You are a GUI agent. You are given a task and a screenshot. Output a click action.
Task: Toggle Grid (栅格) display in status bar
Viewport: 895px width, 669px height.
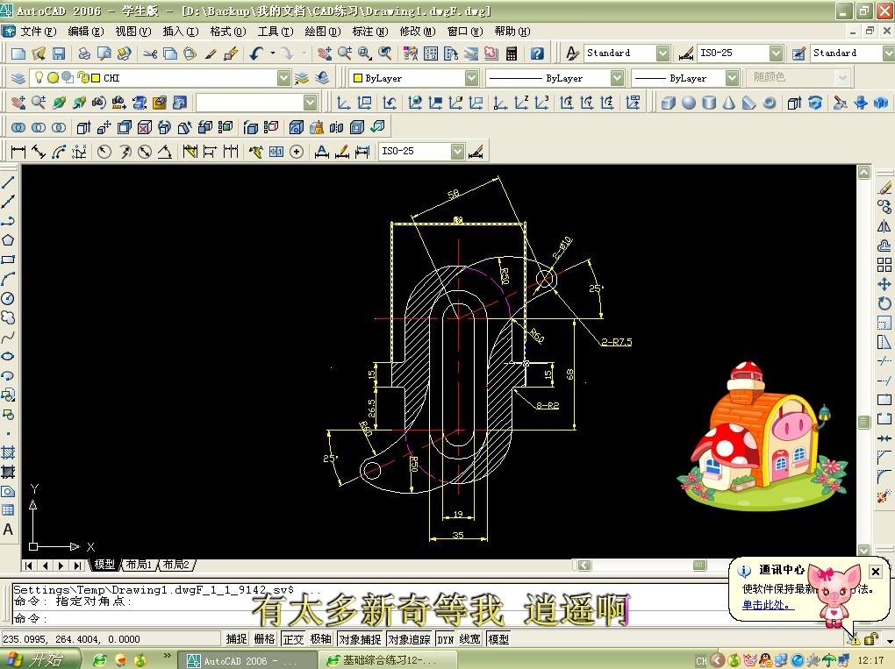pos(264,639)
